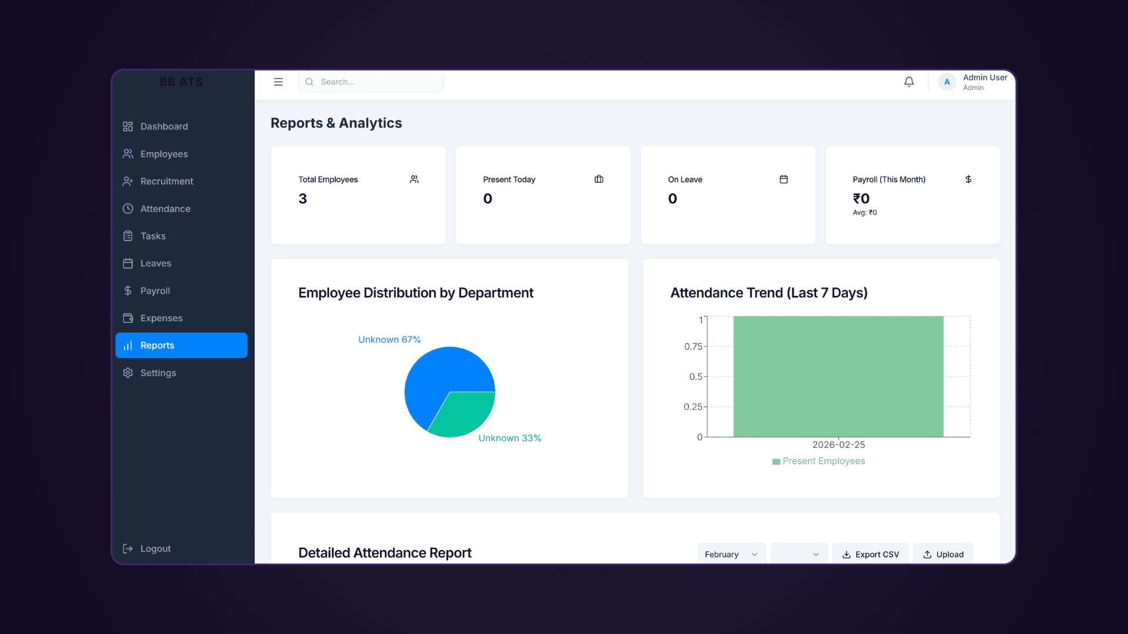The width and height of the screenshot is (1128, 634).
Task: Click the notification bell icon
Action: click(x=909, y=82)
